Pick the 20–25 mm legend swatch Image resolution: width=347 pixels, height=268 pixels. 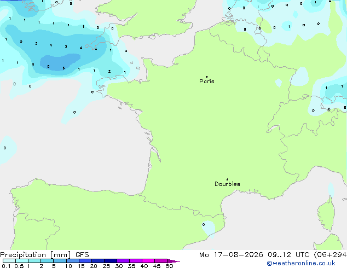[98, 261]
